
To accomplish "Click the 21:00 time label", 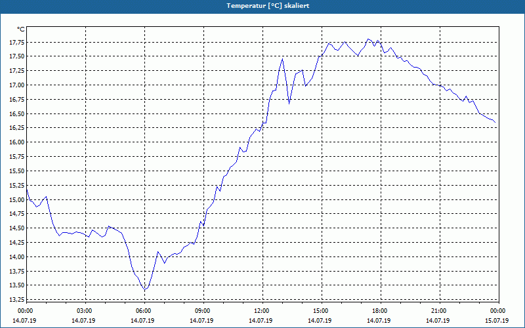I will 440,311.
